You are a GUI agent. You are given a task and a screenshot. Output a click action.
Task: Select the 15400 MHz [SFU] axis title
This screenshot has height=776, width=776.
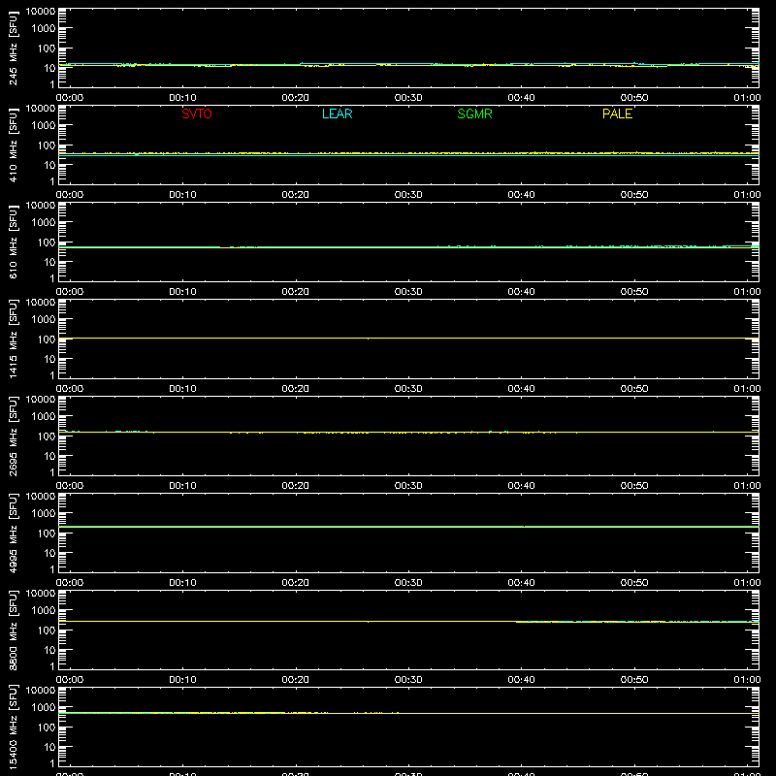tap(13, 727)
